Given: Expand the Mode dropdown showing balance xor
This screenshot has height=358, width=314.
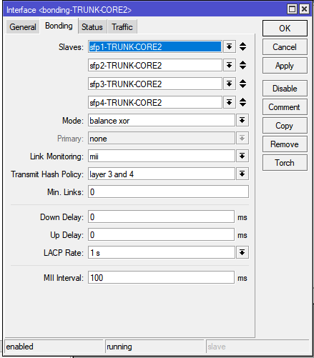Looking at the screenshot, I should [x=242, y=120].
